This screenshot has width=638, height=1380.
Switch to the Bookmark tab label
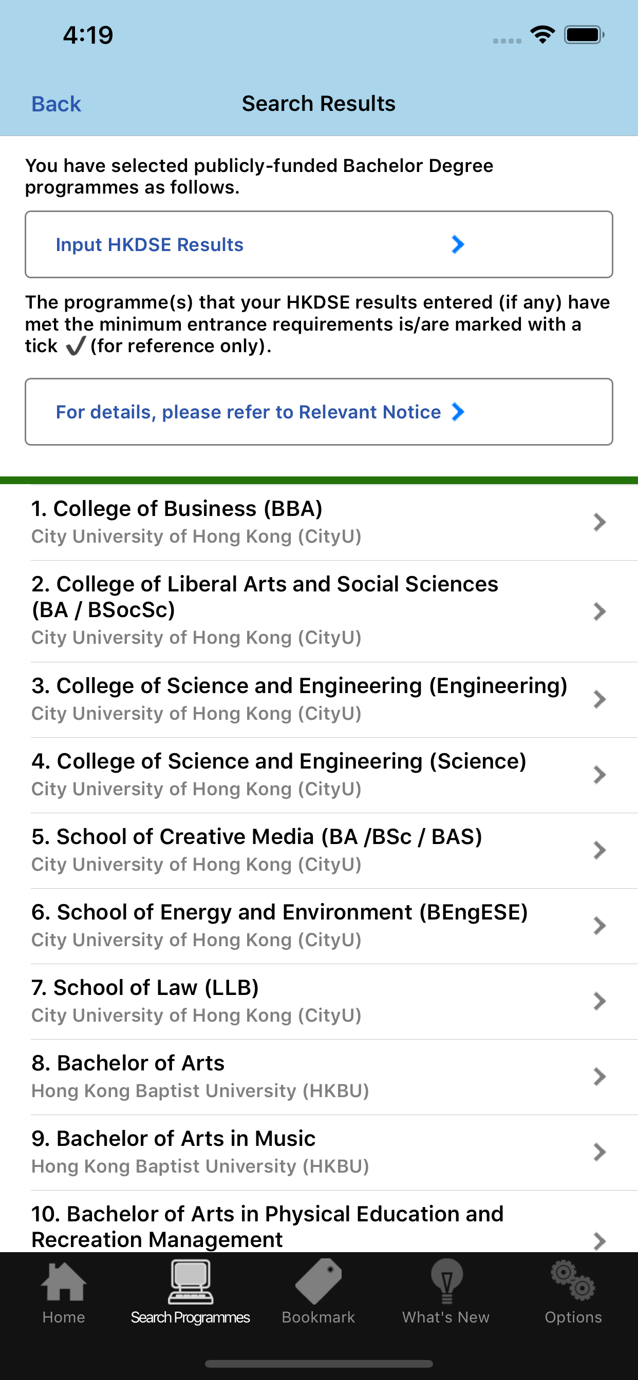click(x=318, y=1317)
